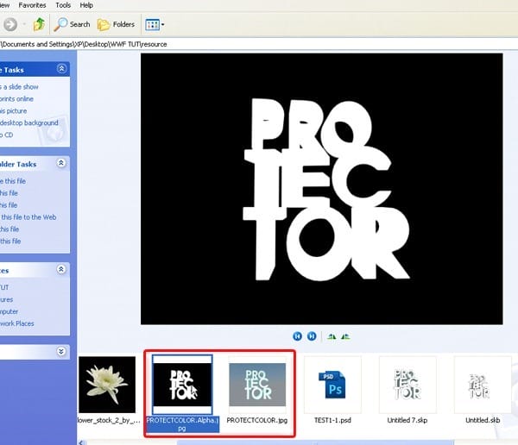Open My Computer link in Other Places
Image resolution: width=518 pixels, height=445 pixels.
point(9,311)
